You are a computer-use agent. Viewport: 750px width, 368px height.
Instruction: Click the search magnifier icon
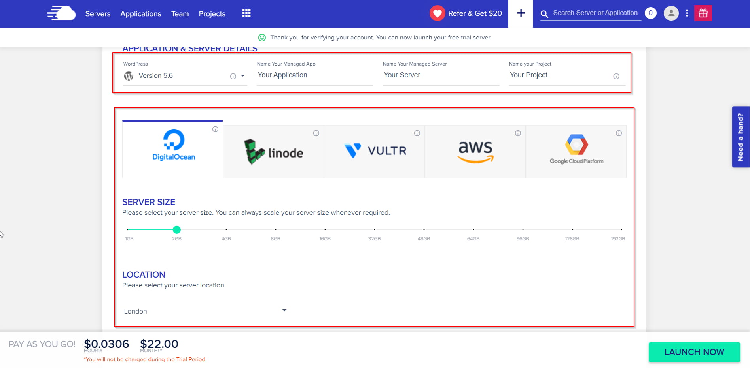click(545, 14)
